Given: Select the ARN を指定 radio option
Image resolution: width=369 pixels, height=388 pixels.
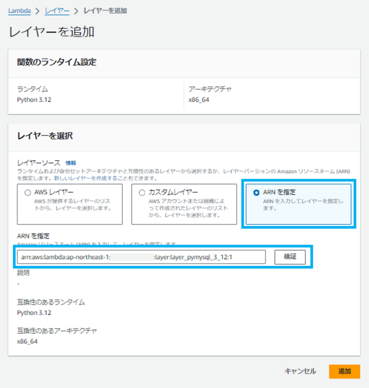Looking at the screenshot, I should 256,192.
